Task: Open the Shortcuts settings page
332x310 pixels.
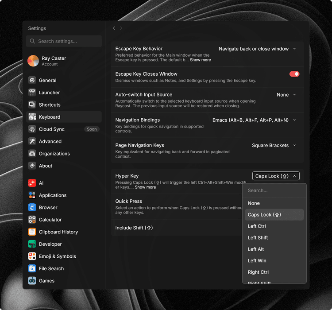Action: 64,105
